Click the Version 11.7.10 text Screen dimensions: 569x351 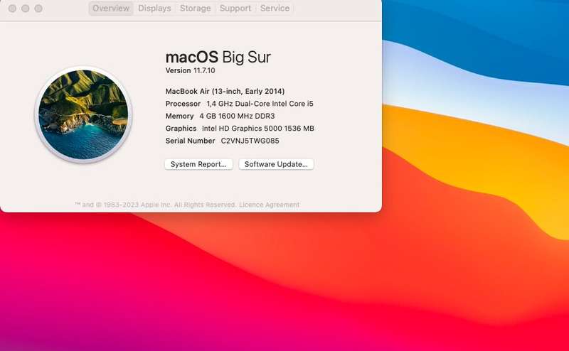(190, 71)
